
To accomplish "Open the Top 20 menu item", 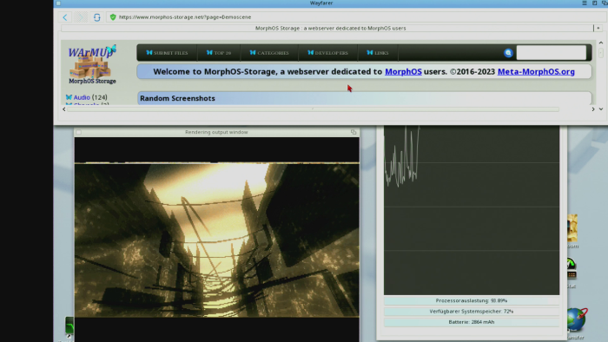I will pyautogui.click(x=219, y=53).
